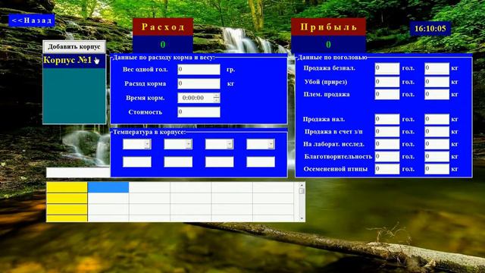Click the Вес одной гол. input field
This screenshot has width=485, height=273.
pyautogui.click(x=199, y=69)
